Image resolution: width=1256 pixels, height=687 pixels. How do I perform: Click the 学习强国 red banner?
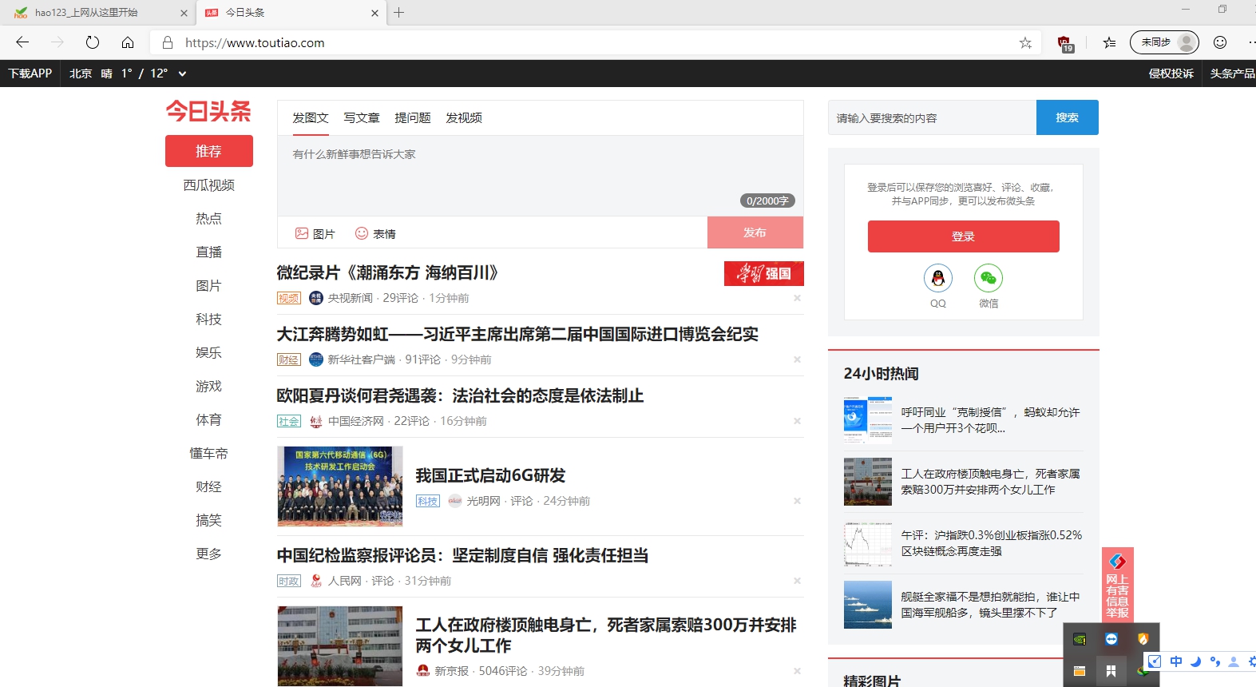coord(764,273)
